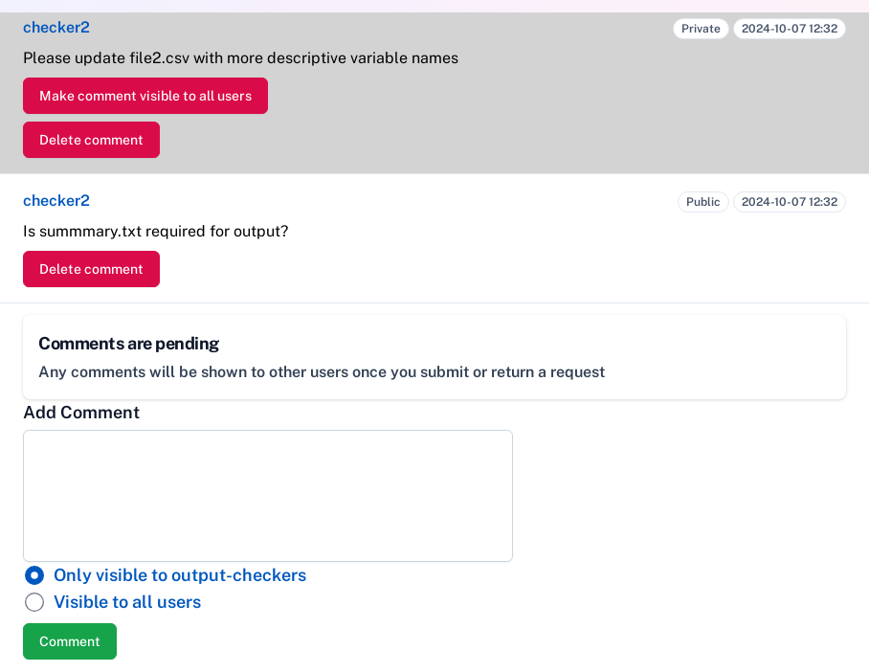869x672 pixels.
Task: Submit the comment with the green Comment button
Action: 69,641
